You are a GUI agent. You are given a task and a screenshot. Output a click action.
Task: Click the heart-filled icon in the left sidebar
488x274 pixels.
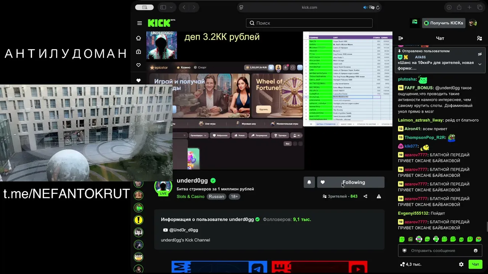(138, 80)
